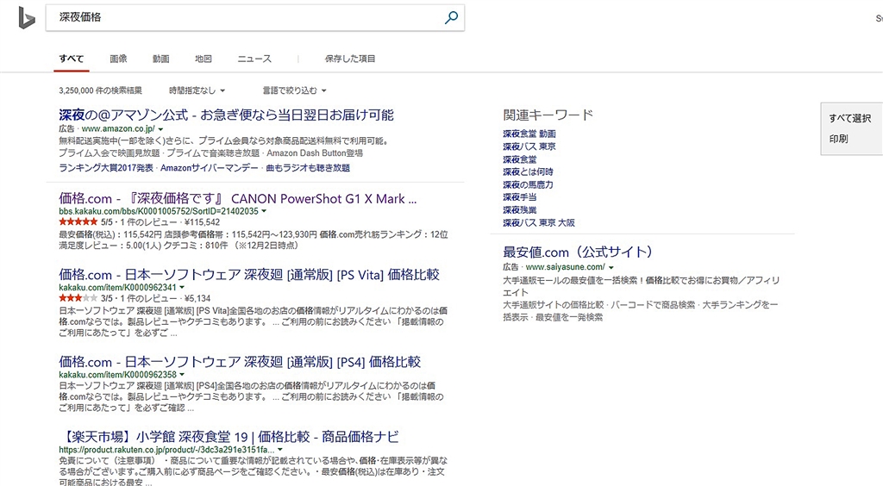Click related keyword 深夜とは何時
This screenshot has width=883, height=486.
pyautogui.click(x=529, y=171)
